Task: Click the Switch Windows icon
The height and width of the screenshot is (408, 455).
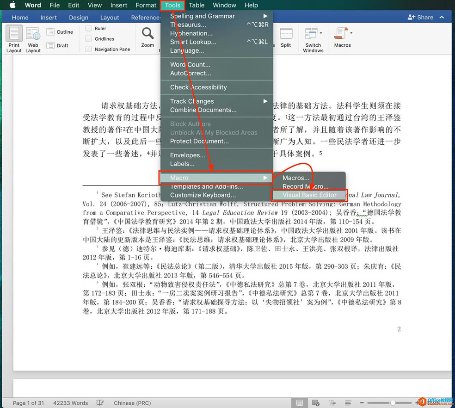Action: pos(313,39)
